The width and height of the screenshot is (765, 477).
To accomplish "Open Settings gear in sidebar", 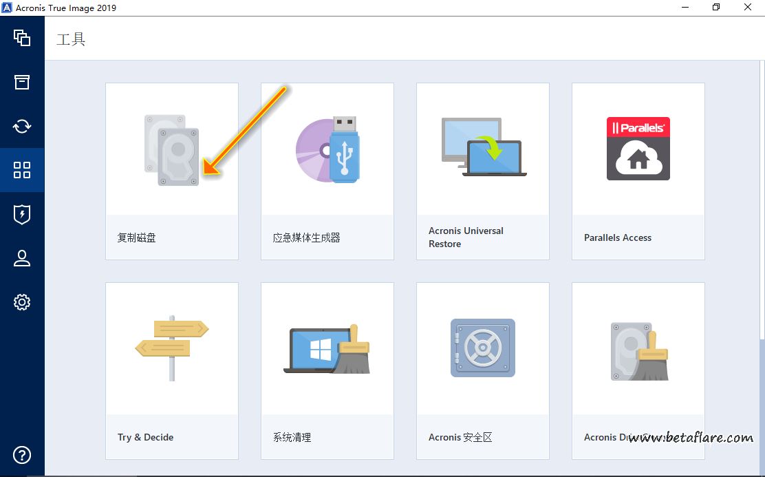I will 22,302.
